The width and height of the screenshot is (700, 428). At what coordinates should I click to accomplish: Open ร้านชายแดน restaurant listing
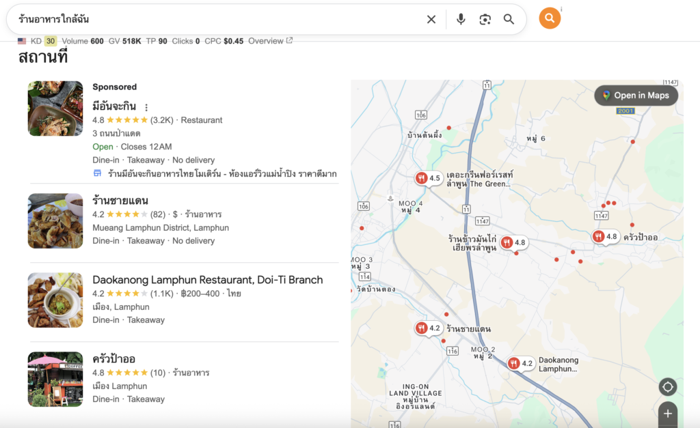120,201
